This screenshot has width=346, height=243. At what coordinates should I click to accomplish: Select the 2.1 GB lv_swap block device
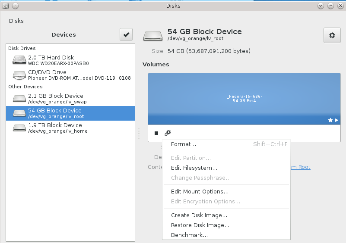pos(70,99)
